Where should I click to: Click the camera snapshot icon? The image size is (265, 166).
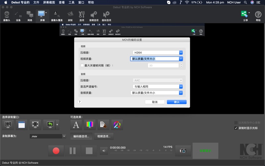[183, 151]
